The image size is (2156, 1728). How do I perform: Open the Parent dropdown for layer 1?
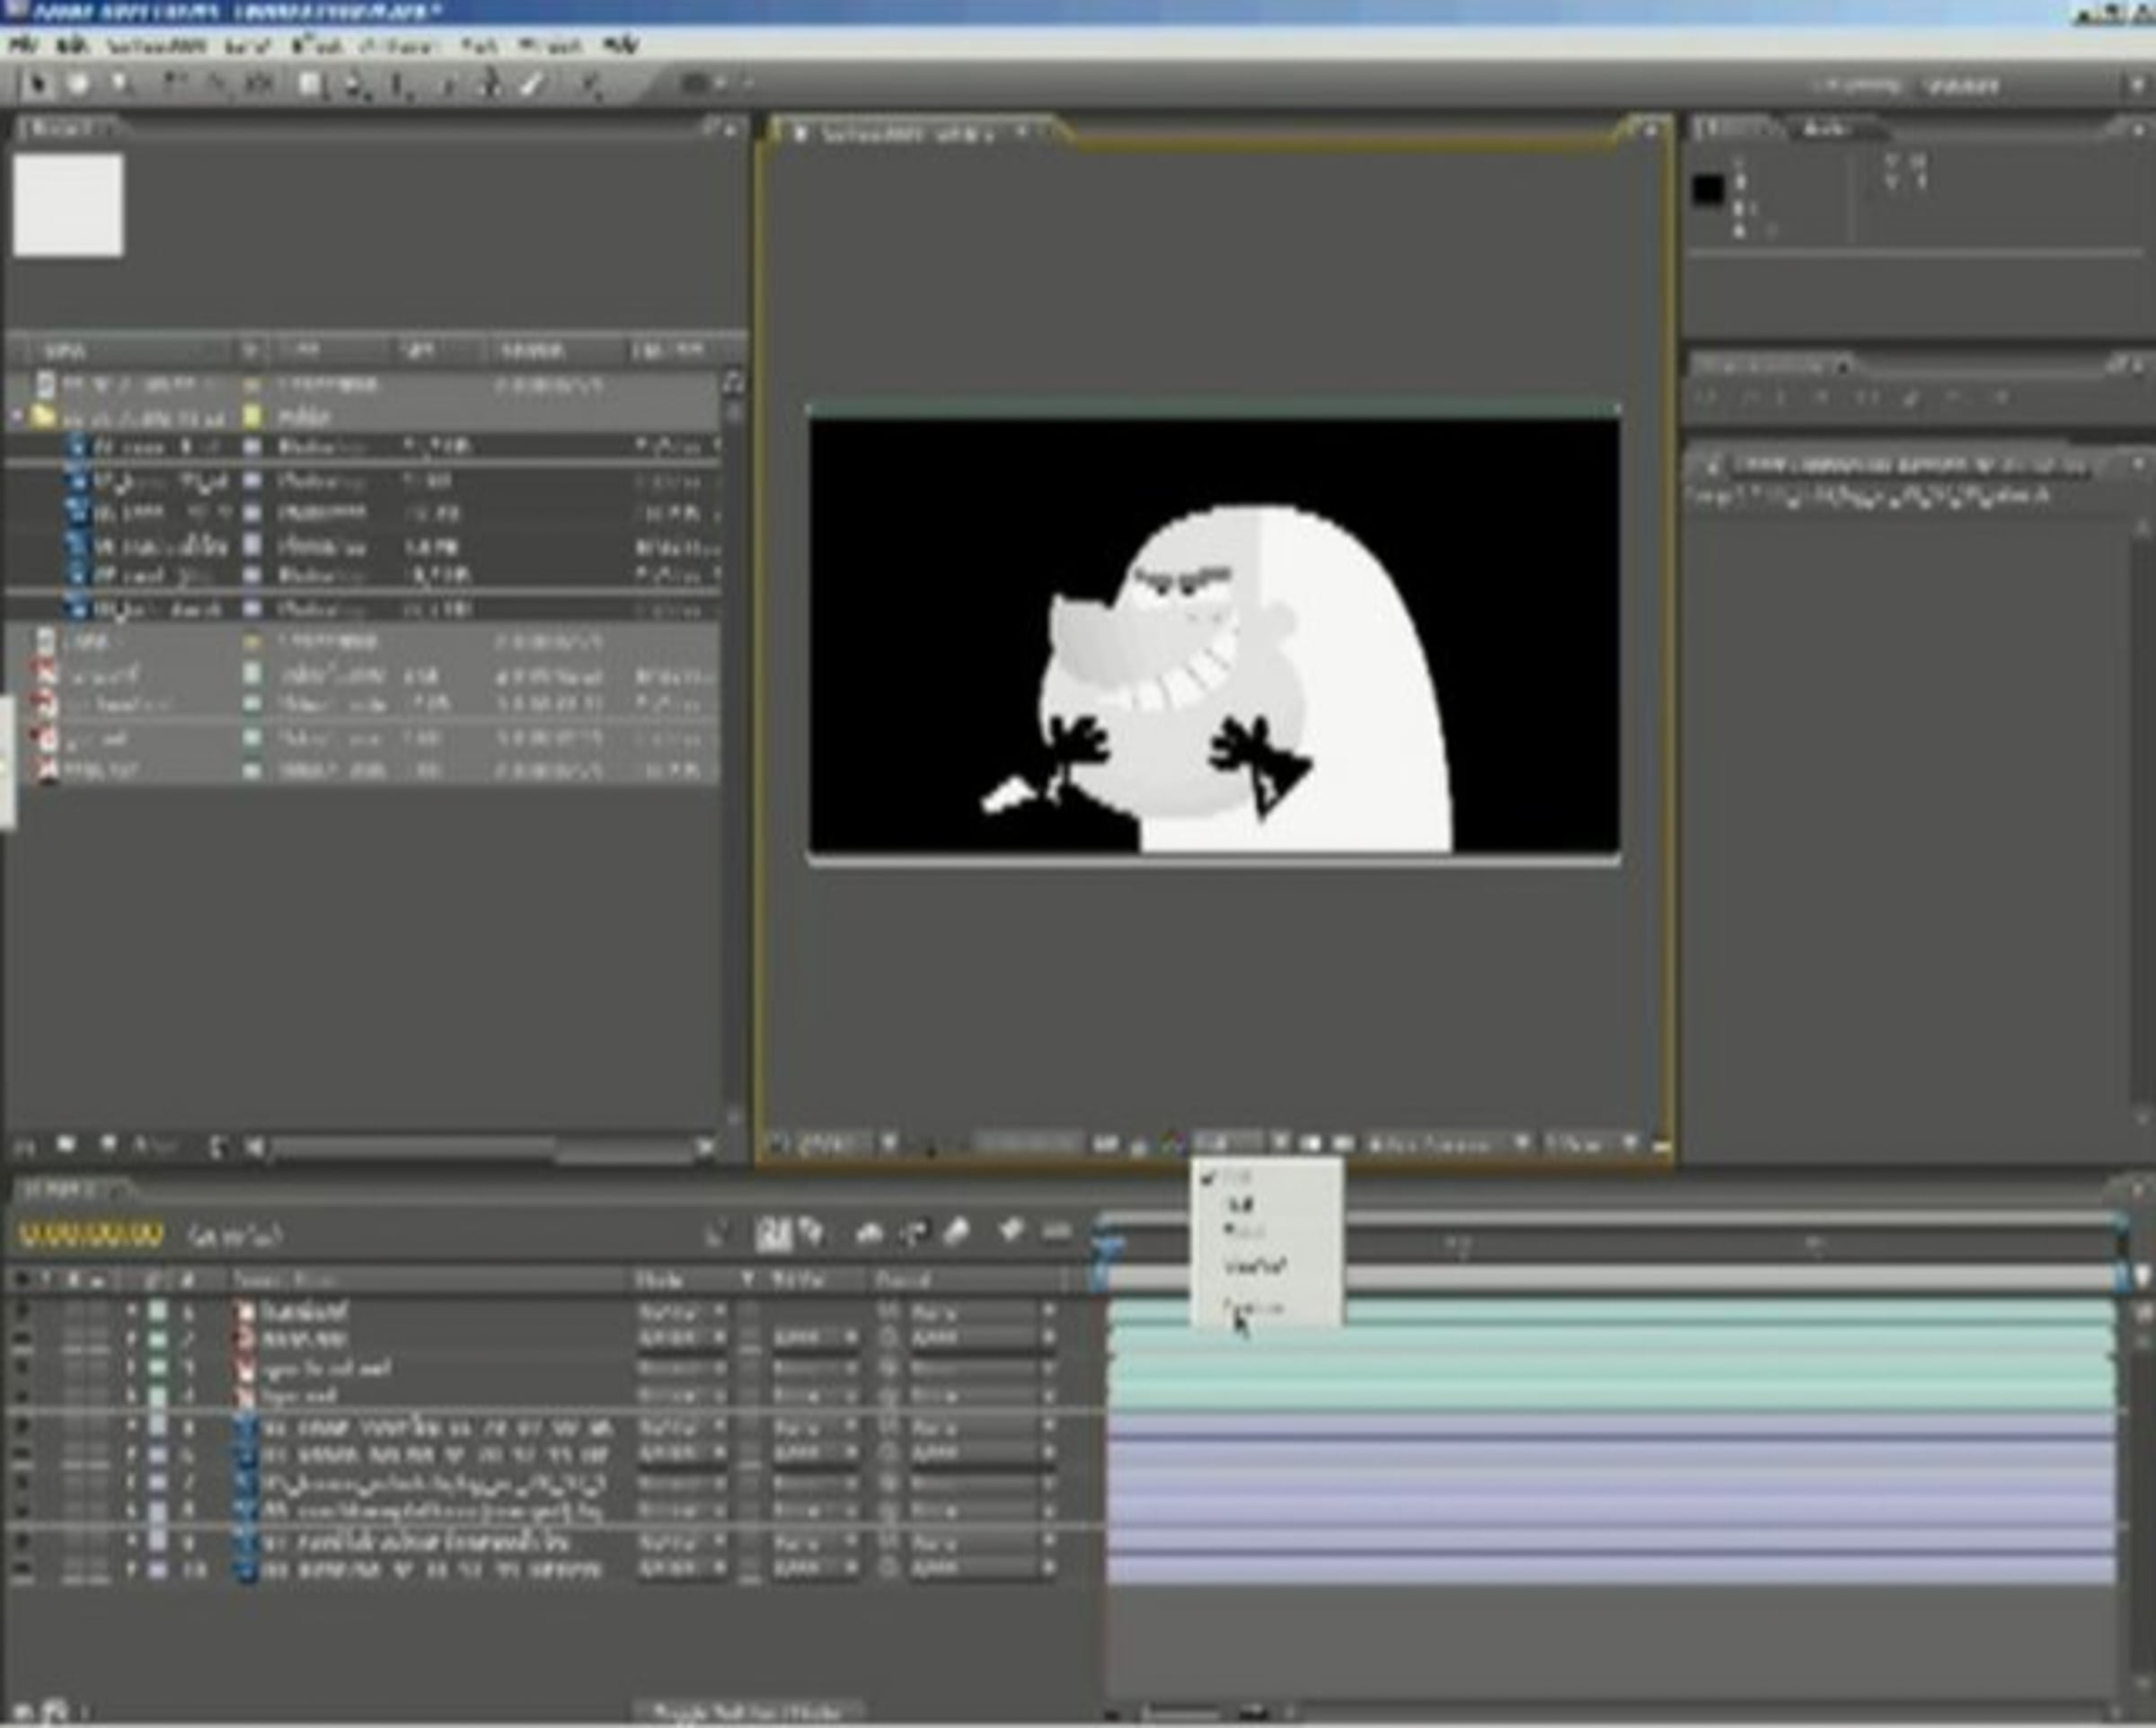point(982,1311)
